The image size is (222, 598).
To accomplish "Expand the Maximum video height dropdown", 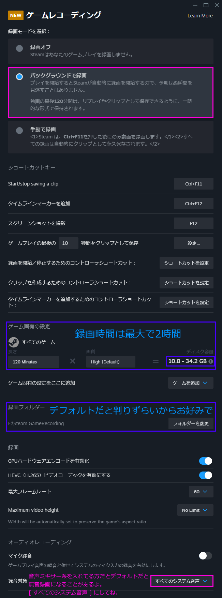I will pos(195,510).
